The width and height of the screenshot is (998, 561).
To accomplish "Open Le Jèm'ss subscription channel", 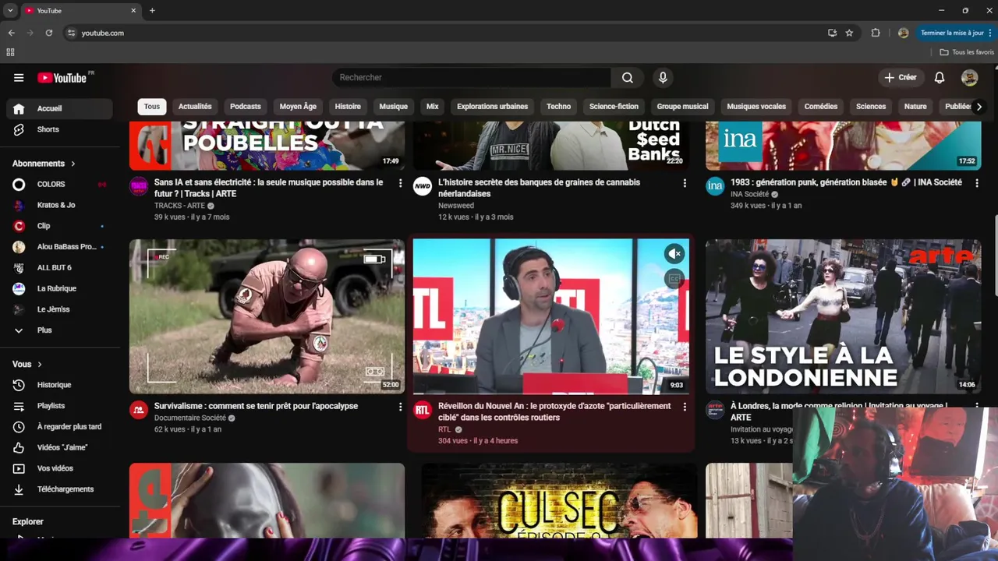I will [59, 309].
